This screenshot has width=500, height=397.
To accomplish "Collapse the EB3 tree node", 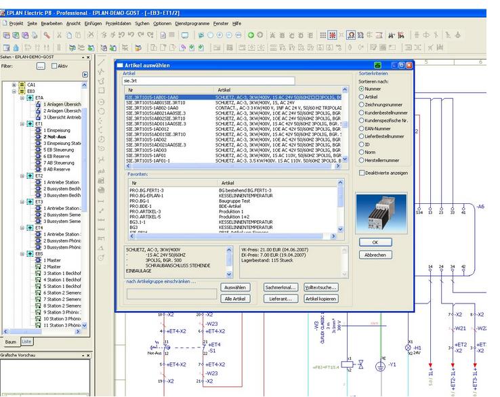I will tap(15, 91).
